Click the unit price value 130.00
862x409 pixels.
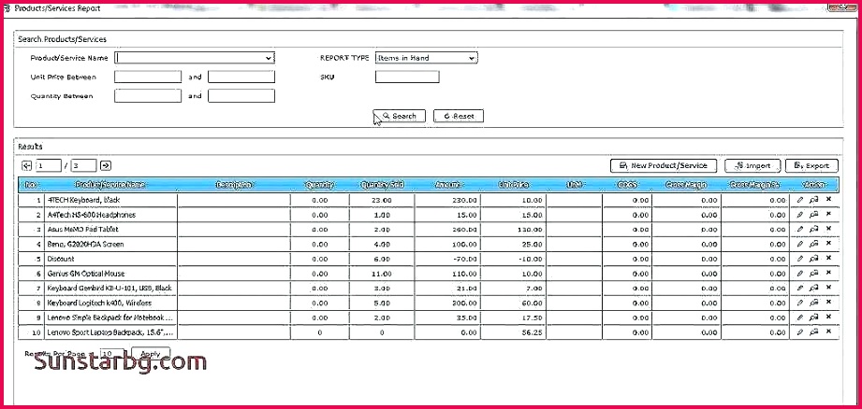[530, 230]
